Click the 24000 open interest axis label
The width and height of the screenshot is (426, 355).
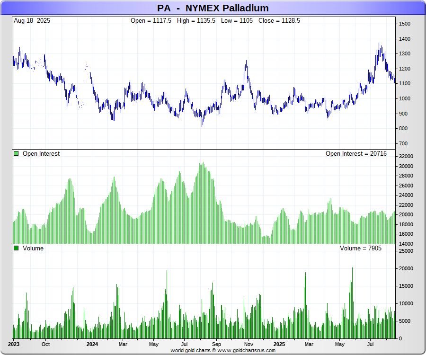point(406,195)
